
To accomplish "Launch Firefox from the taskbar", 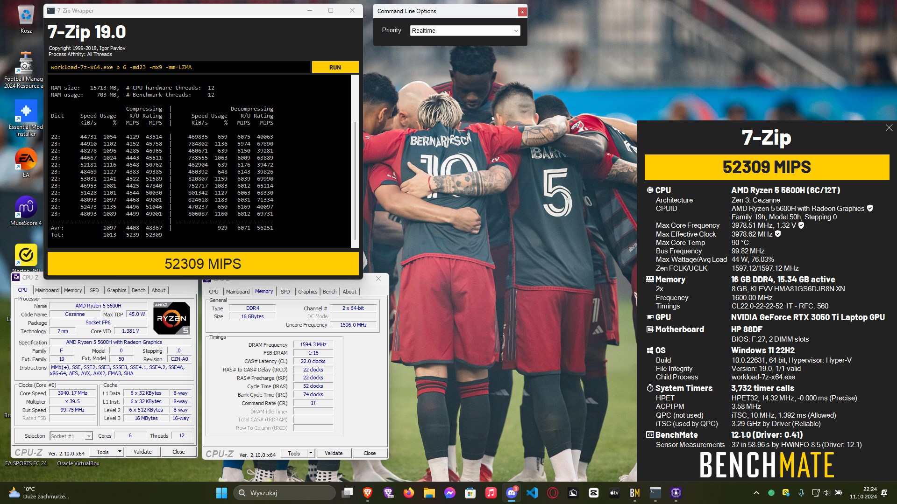I will click(409, 493).
